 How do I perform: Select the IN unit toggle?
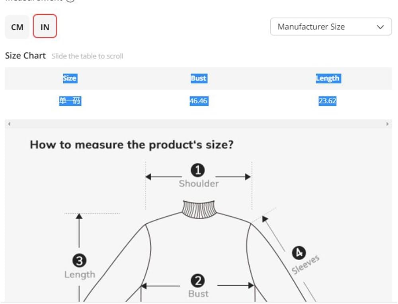[45, 27]
